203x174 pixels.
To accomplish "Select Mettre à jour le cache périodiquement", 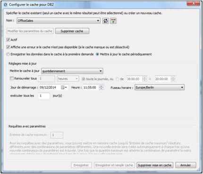I will click(97, 54).
